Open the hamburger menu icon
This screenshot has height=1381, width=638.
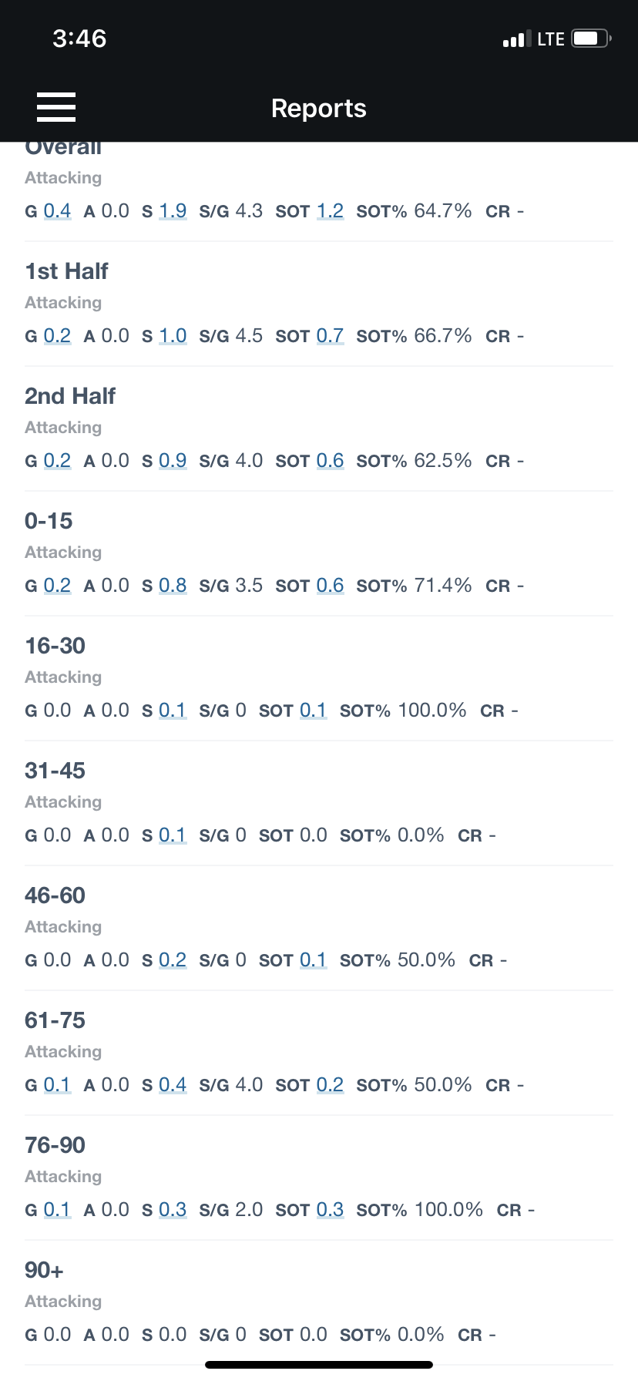[x=56, y=107]
